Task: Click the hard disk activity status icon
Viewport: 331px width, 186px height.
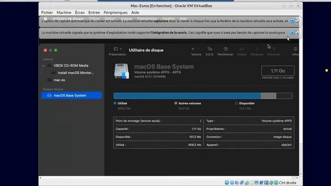Action: coord(227,182)
